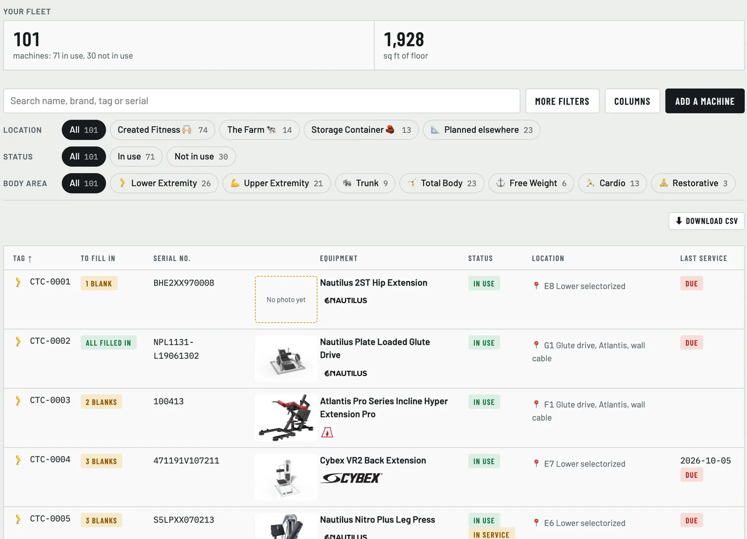
Task: Click the DUE badge on CTC-0002 row
Action: [x=691, y=343]
